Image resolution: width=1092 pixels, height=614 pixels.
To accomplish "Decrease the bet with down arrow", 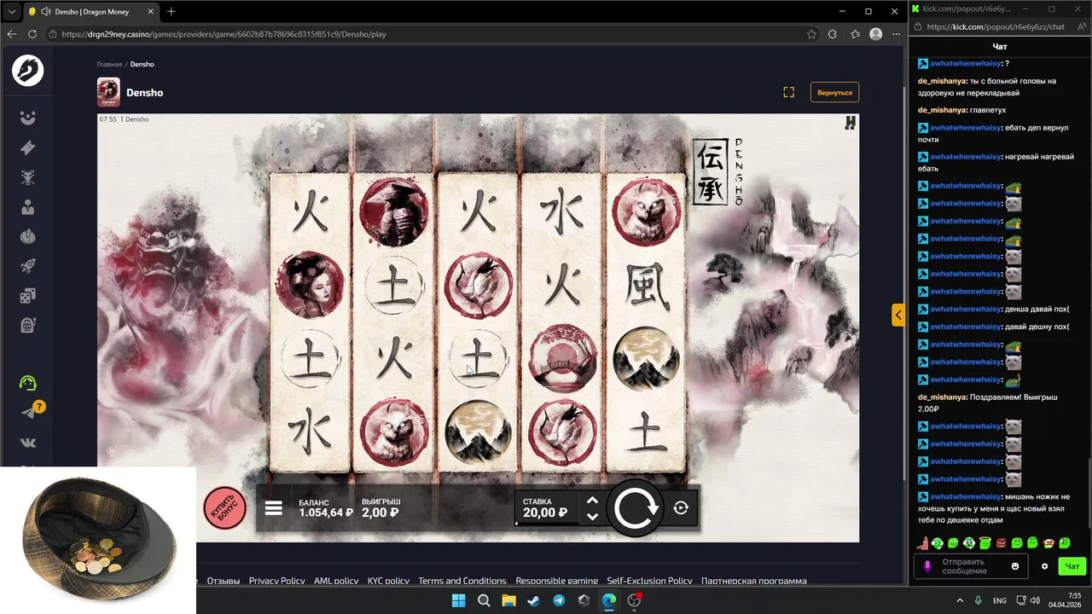I will click(x=592, y=517).
